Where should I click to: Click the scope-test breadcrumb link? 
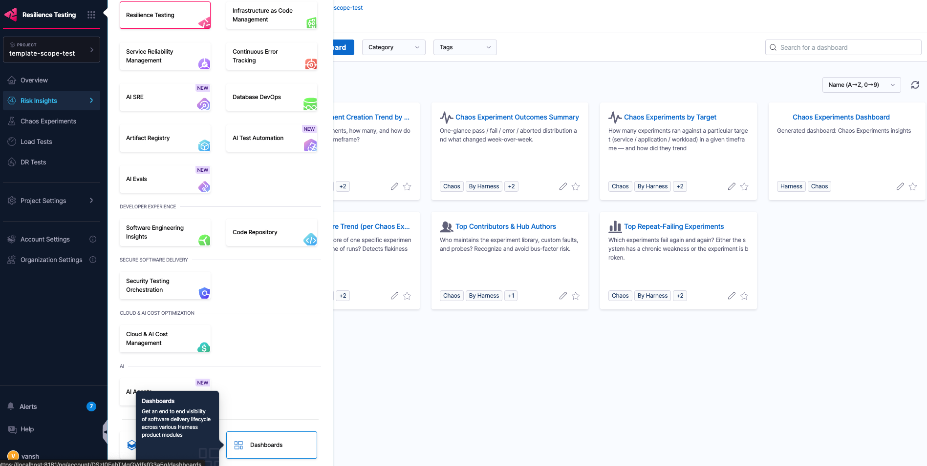tap(348, 8)
